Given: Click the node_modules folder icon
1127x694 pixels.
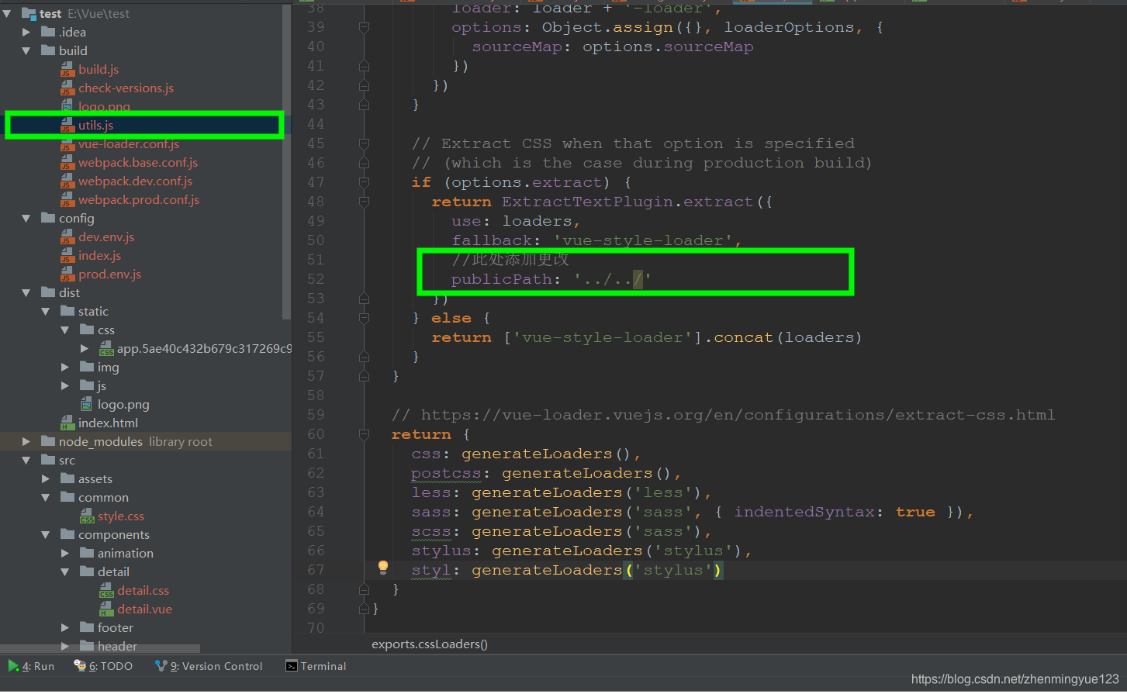Looking at the screenshot, I should (48, 441).
